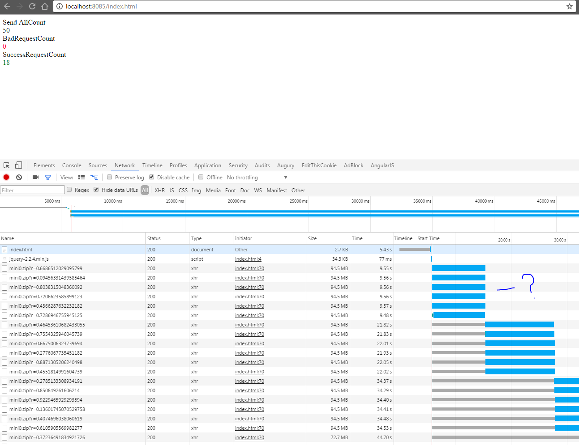Enable Preserve log checkbox
The image size is (579, 445).
point(109,177)
